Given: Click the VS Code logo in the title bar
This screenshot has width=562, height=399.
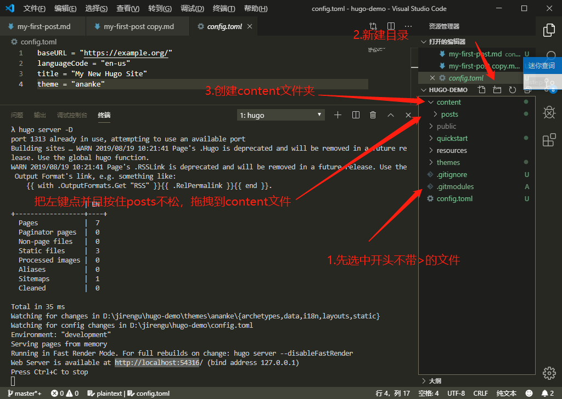Looking at the screenshot, I should 10,8.
